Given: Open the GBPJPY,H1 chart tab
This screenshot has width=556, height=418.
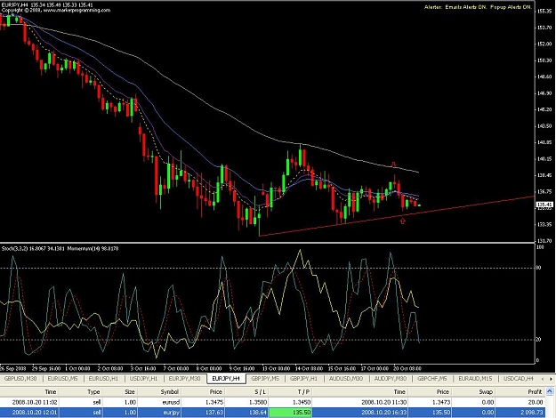Looking at the screenshot, I should 303,379.
